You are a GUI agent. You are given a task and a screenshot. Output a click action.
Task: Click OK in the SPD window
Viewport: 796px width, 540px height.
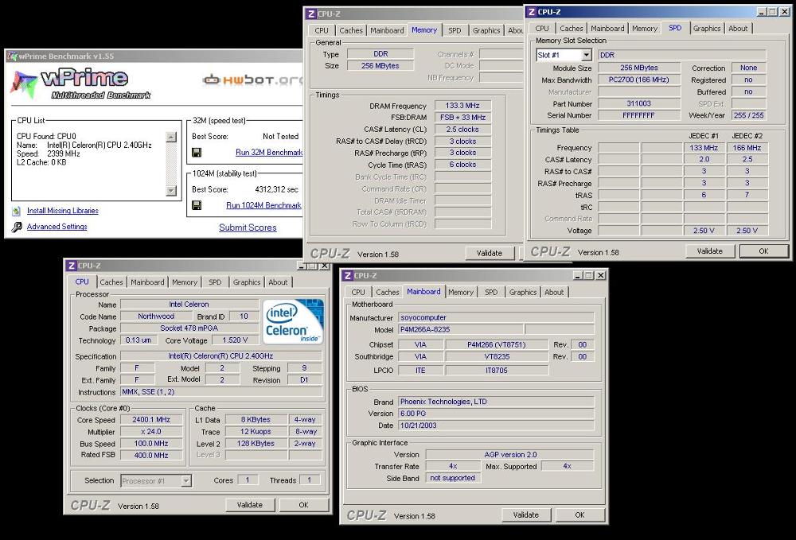(x=763, y=251)
